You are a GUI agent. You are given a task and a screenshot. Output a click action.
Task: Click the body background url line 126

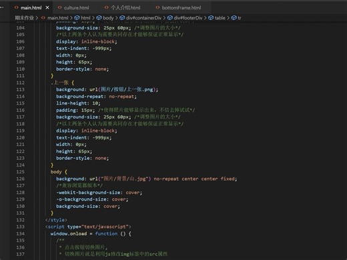[147, 179]
